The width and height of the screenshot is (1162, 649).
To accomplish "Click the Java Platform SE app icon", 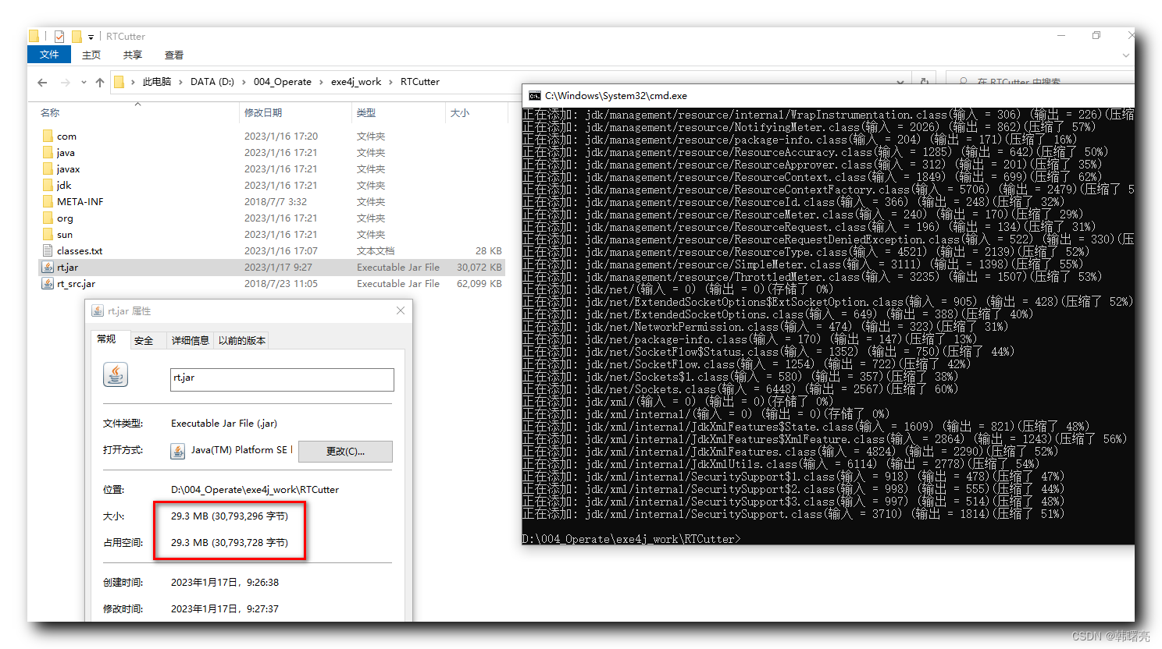I will click(178, 451).
